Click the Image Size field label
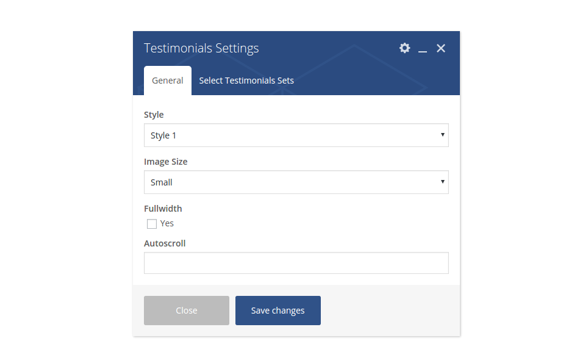The image size is (566, 363). [x=166, y=162]
